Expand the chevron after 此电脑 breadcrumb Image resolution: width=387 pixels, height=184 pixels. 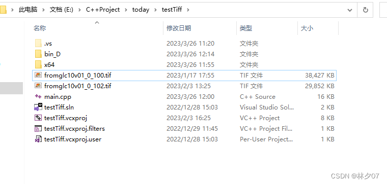[x=43, y=10]
